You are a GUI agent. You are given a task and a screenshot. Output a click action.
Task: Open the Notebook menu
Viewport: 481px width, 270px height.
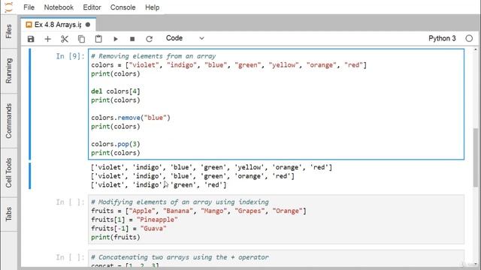click(59, 7)
